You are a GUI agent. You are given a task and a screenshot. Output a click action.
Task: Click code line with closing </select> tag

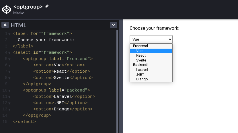(24, 122)
